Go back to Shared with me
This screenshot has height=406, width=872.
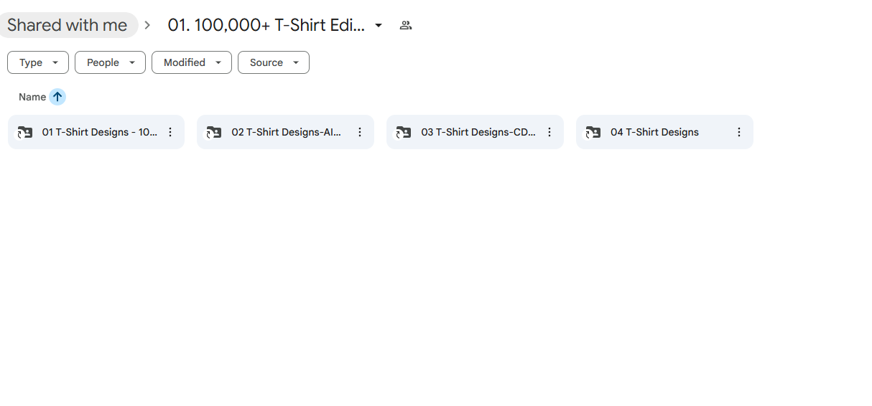coord(68,25)
